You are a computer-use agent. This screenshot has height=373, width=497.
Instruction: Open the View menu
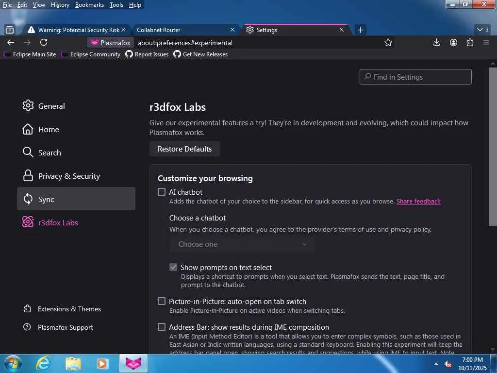pos(39,5)
